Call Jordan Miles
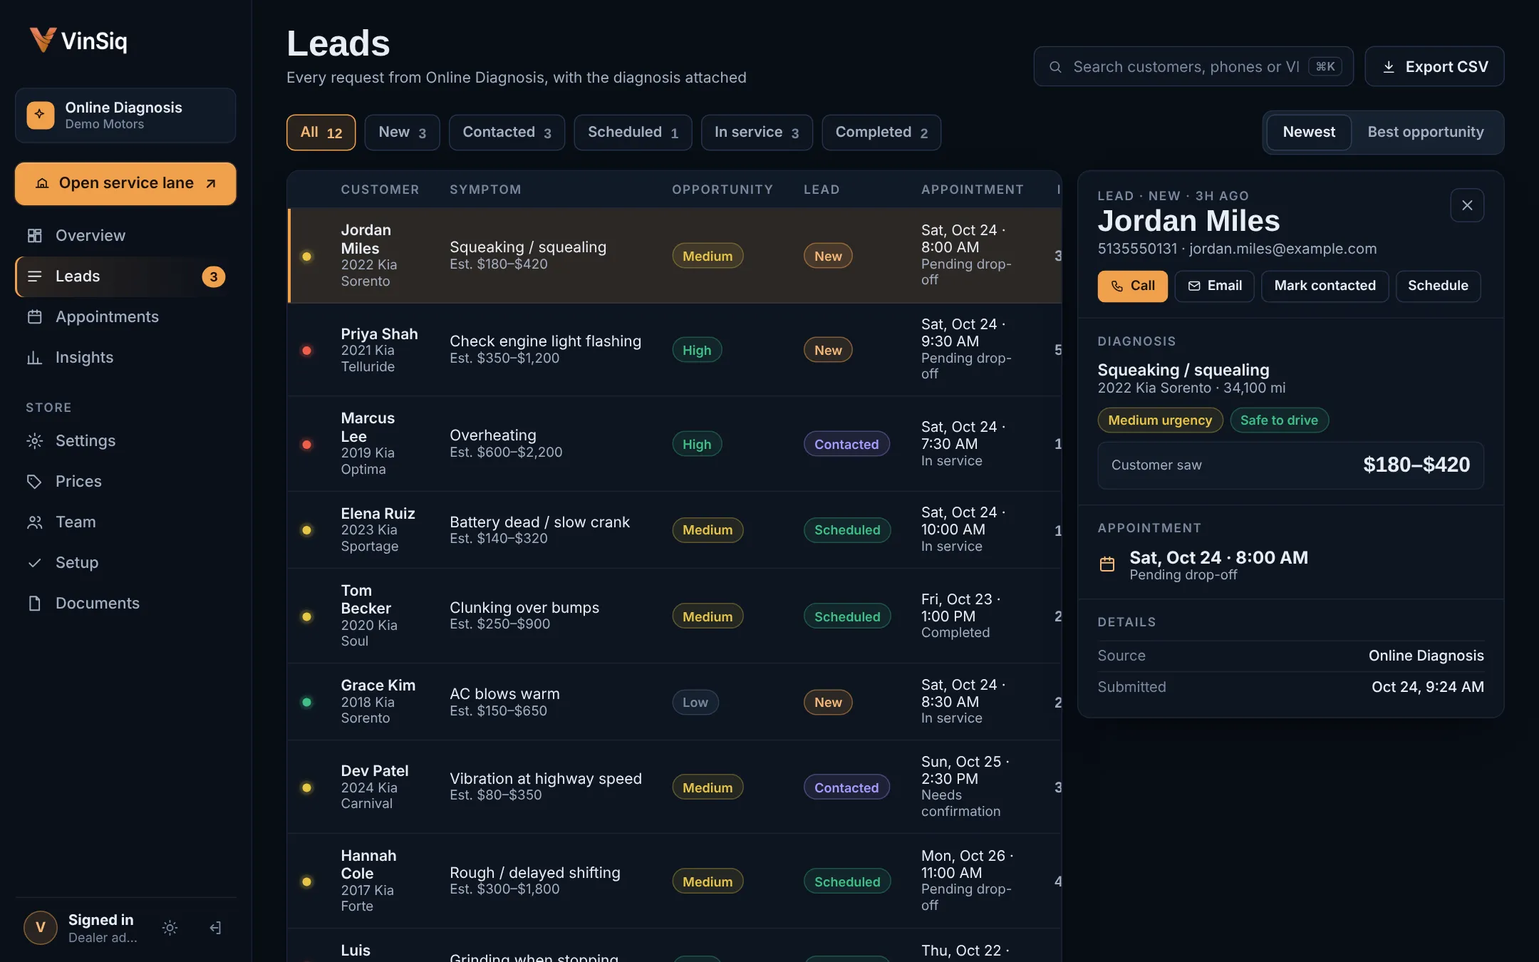The image size is (1539, 962). pyautogui.click(x=1132, y=286)
